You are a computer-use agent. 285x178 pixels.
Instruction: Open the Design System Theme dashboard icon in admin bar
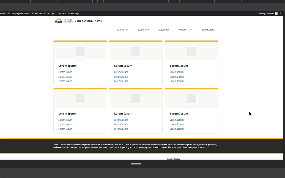click(x=9, y=14)
